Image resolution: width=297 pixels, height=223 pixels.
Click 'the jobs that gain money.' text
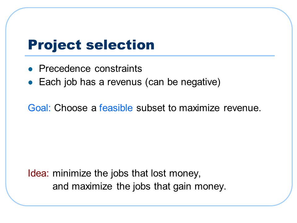tap(171, 186)
